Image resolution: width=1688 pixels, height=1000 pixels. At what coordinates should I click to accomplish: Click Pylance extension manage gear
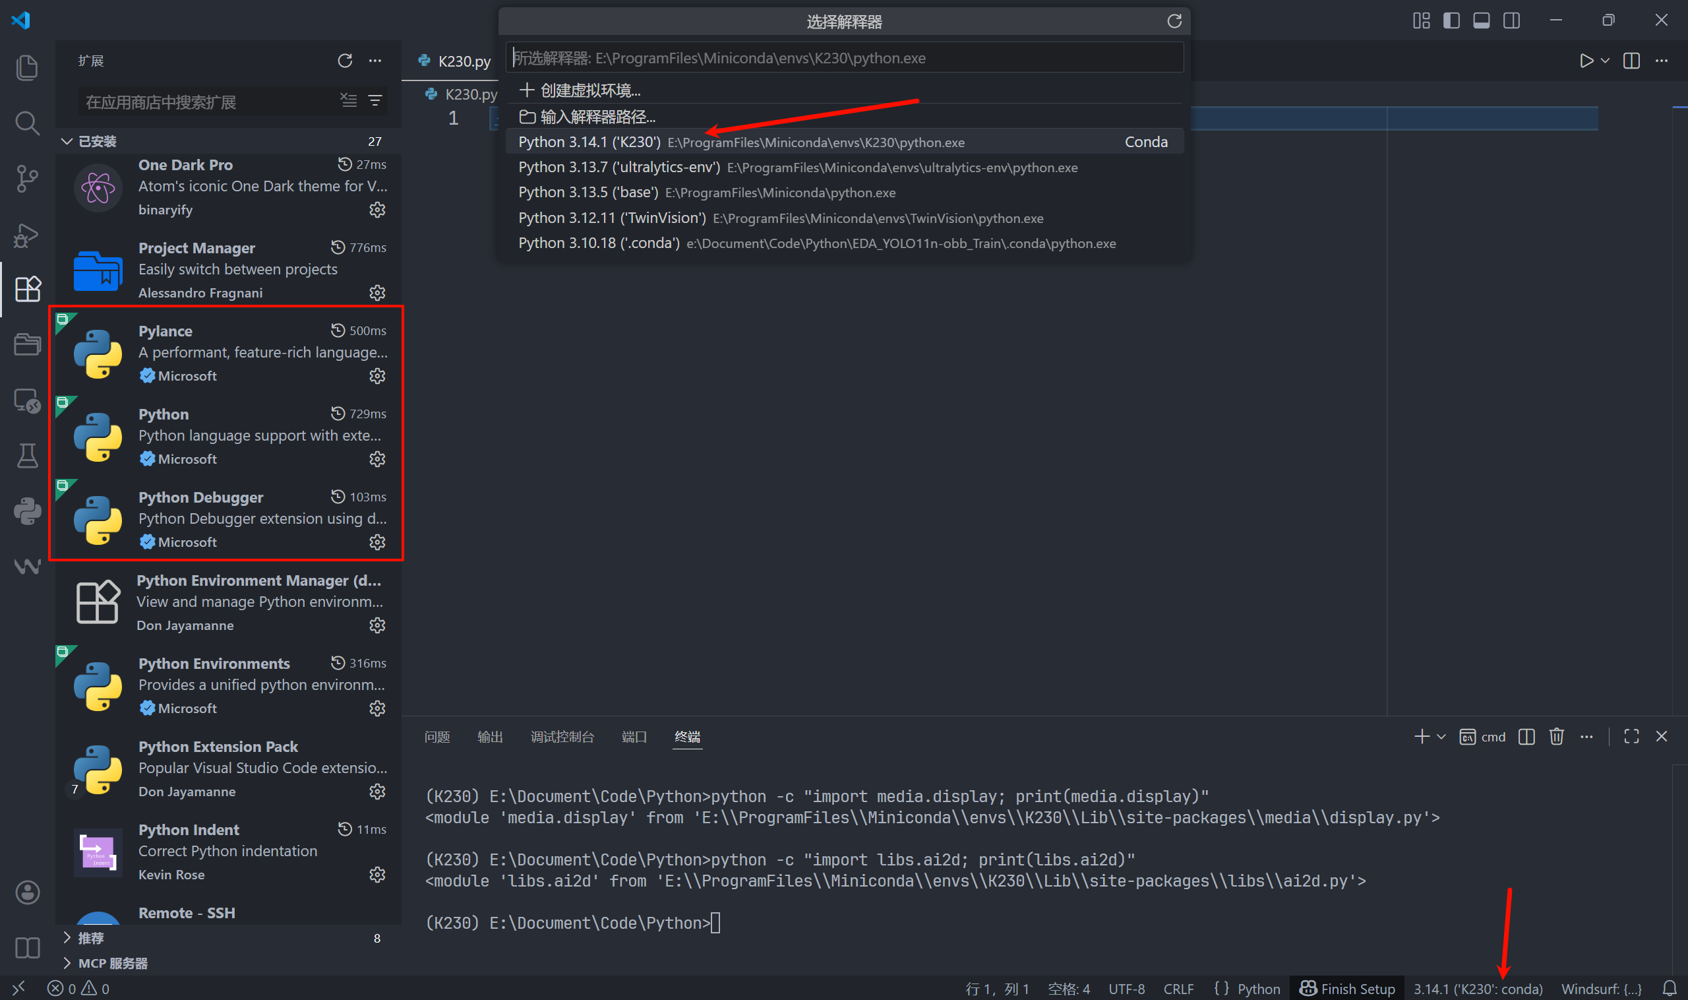377,376
